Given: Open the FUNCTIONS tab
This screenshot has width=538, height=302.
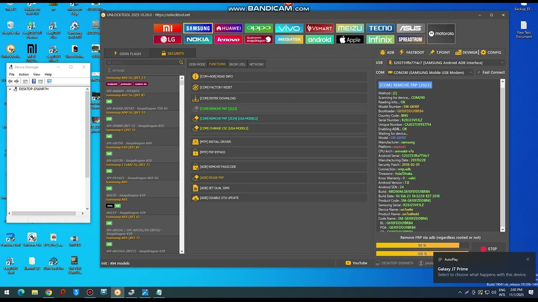Looking at the screenshot, I should tap(217, 64).
